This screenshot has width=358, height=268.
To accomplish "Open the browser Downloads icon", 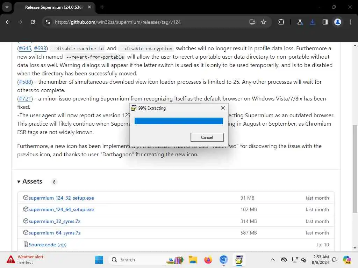I will 313,22.
